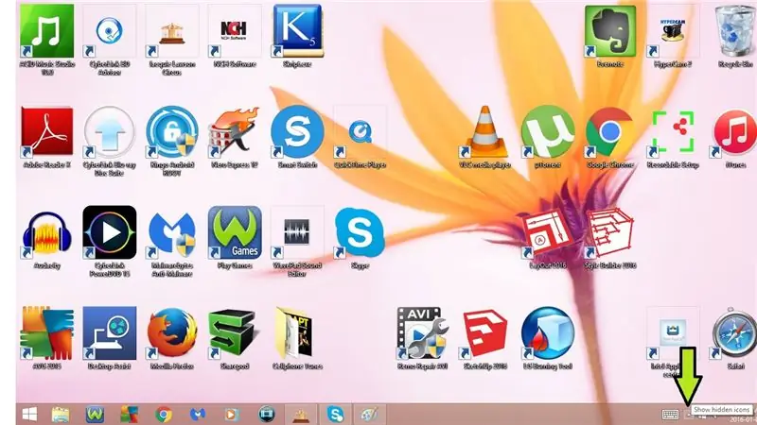Open SketchUp 2016 desktop shortcut
This screenshot has width=757, height=425.
point(484,334)
